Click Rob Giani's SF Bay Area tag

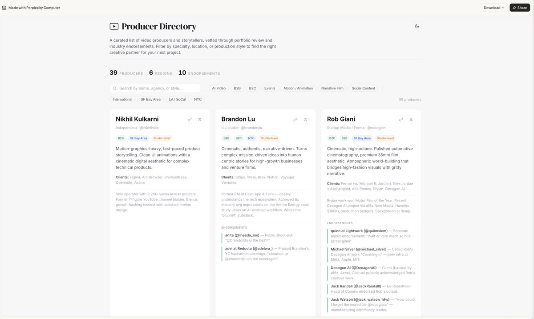(x=362, y=138)
